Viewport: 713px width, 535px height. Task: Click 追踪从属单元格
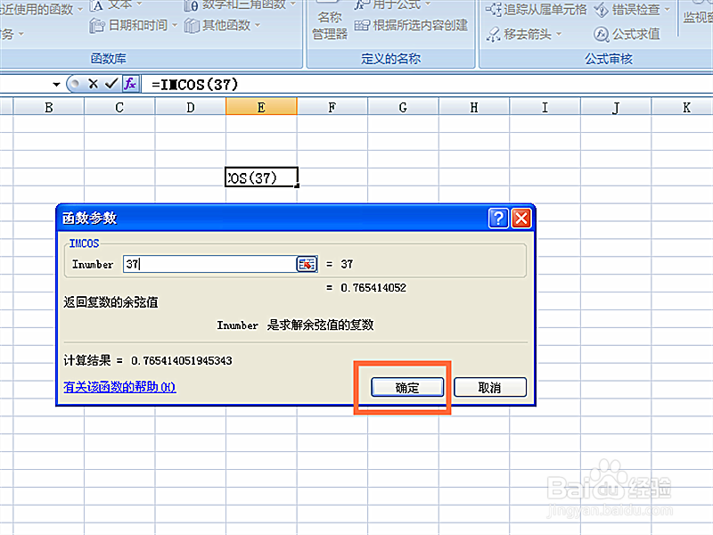[536, 10]
